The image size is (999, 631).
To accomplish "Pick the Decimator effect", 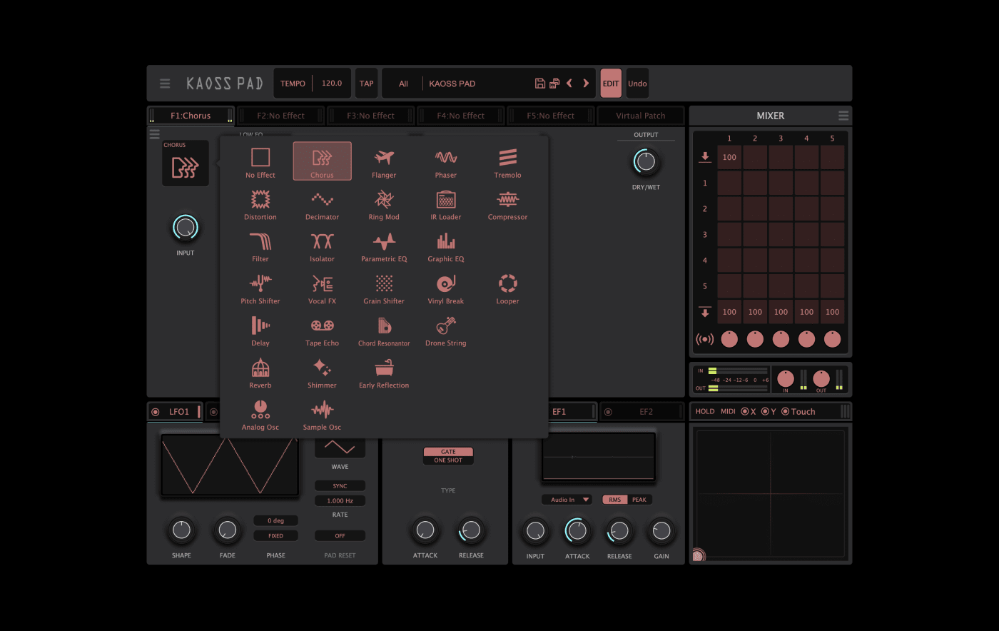I will coord(322,203).
